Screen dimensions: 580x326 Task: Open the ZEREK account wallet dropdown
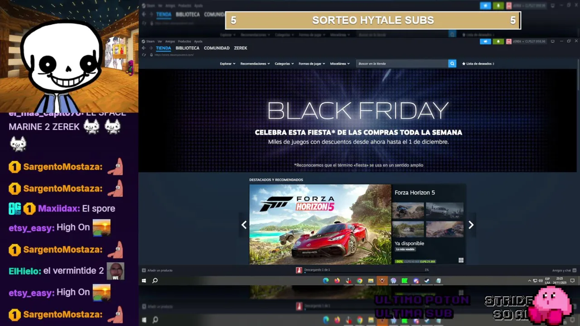pos(529,41)
